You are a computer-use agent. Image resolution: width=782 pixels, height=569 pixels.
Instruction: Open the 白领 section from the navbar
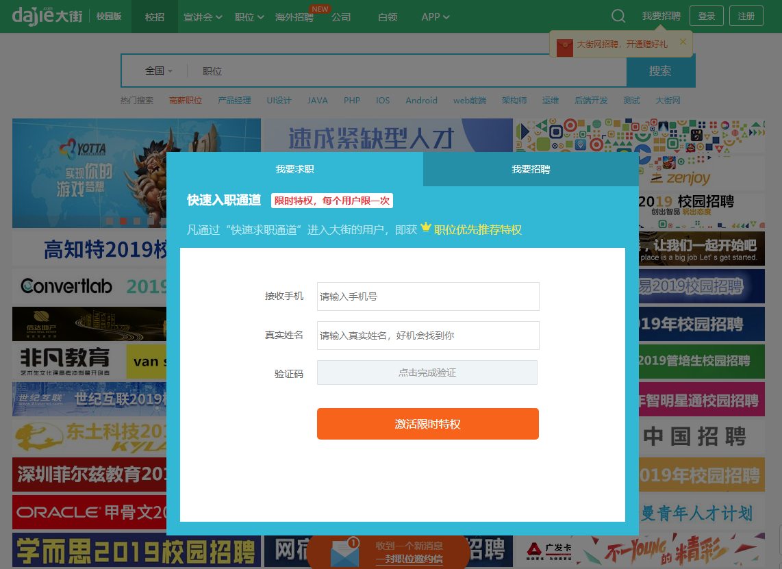coord(387,16)
